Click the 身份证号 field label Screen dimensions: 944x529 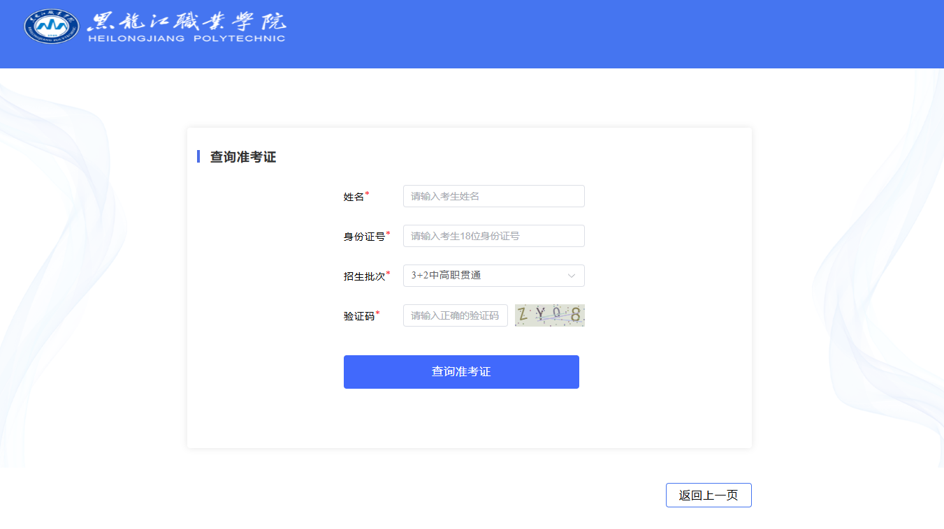click(x=364, y=237)
